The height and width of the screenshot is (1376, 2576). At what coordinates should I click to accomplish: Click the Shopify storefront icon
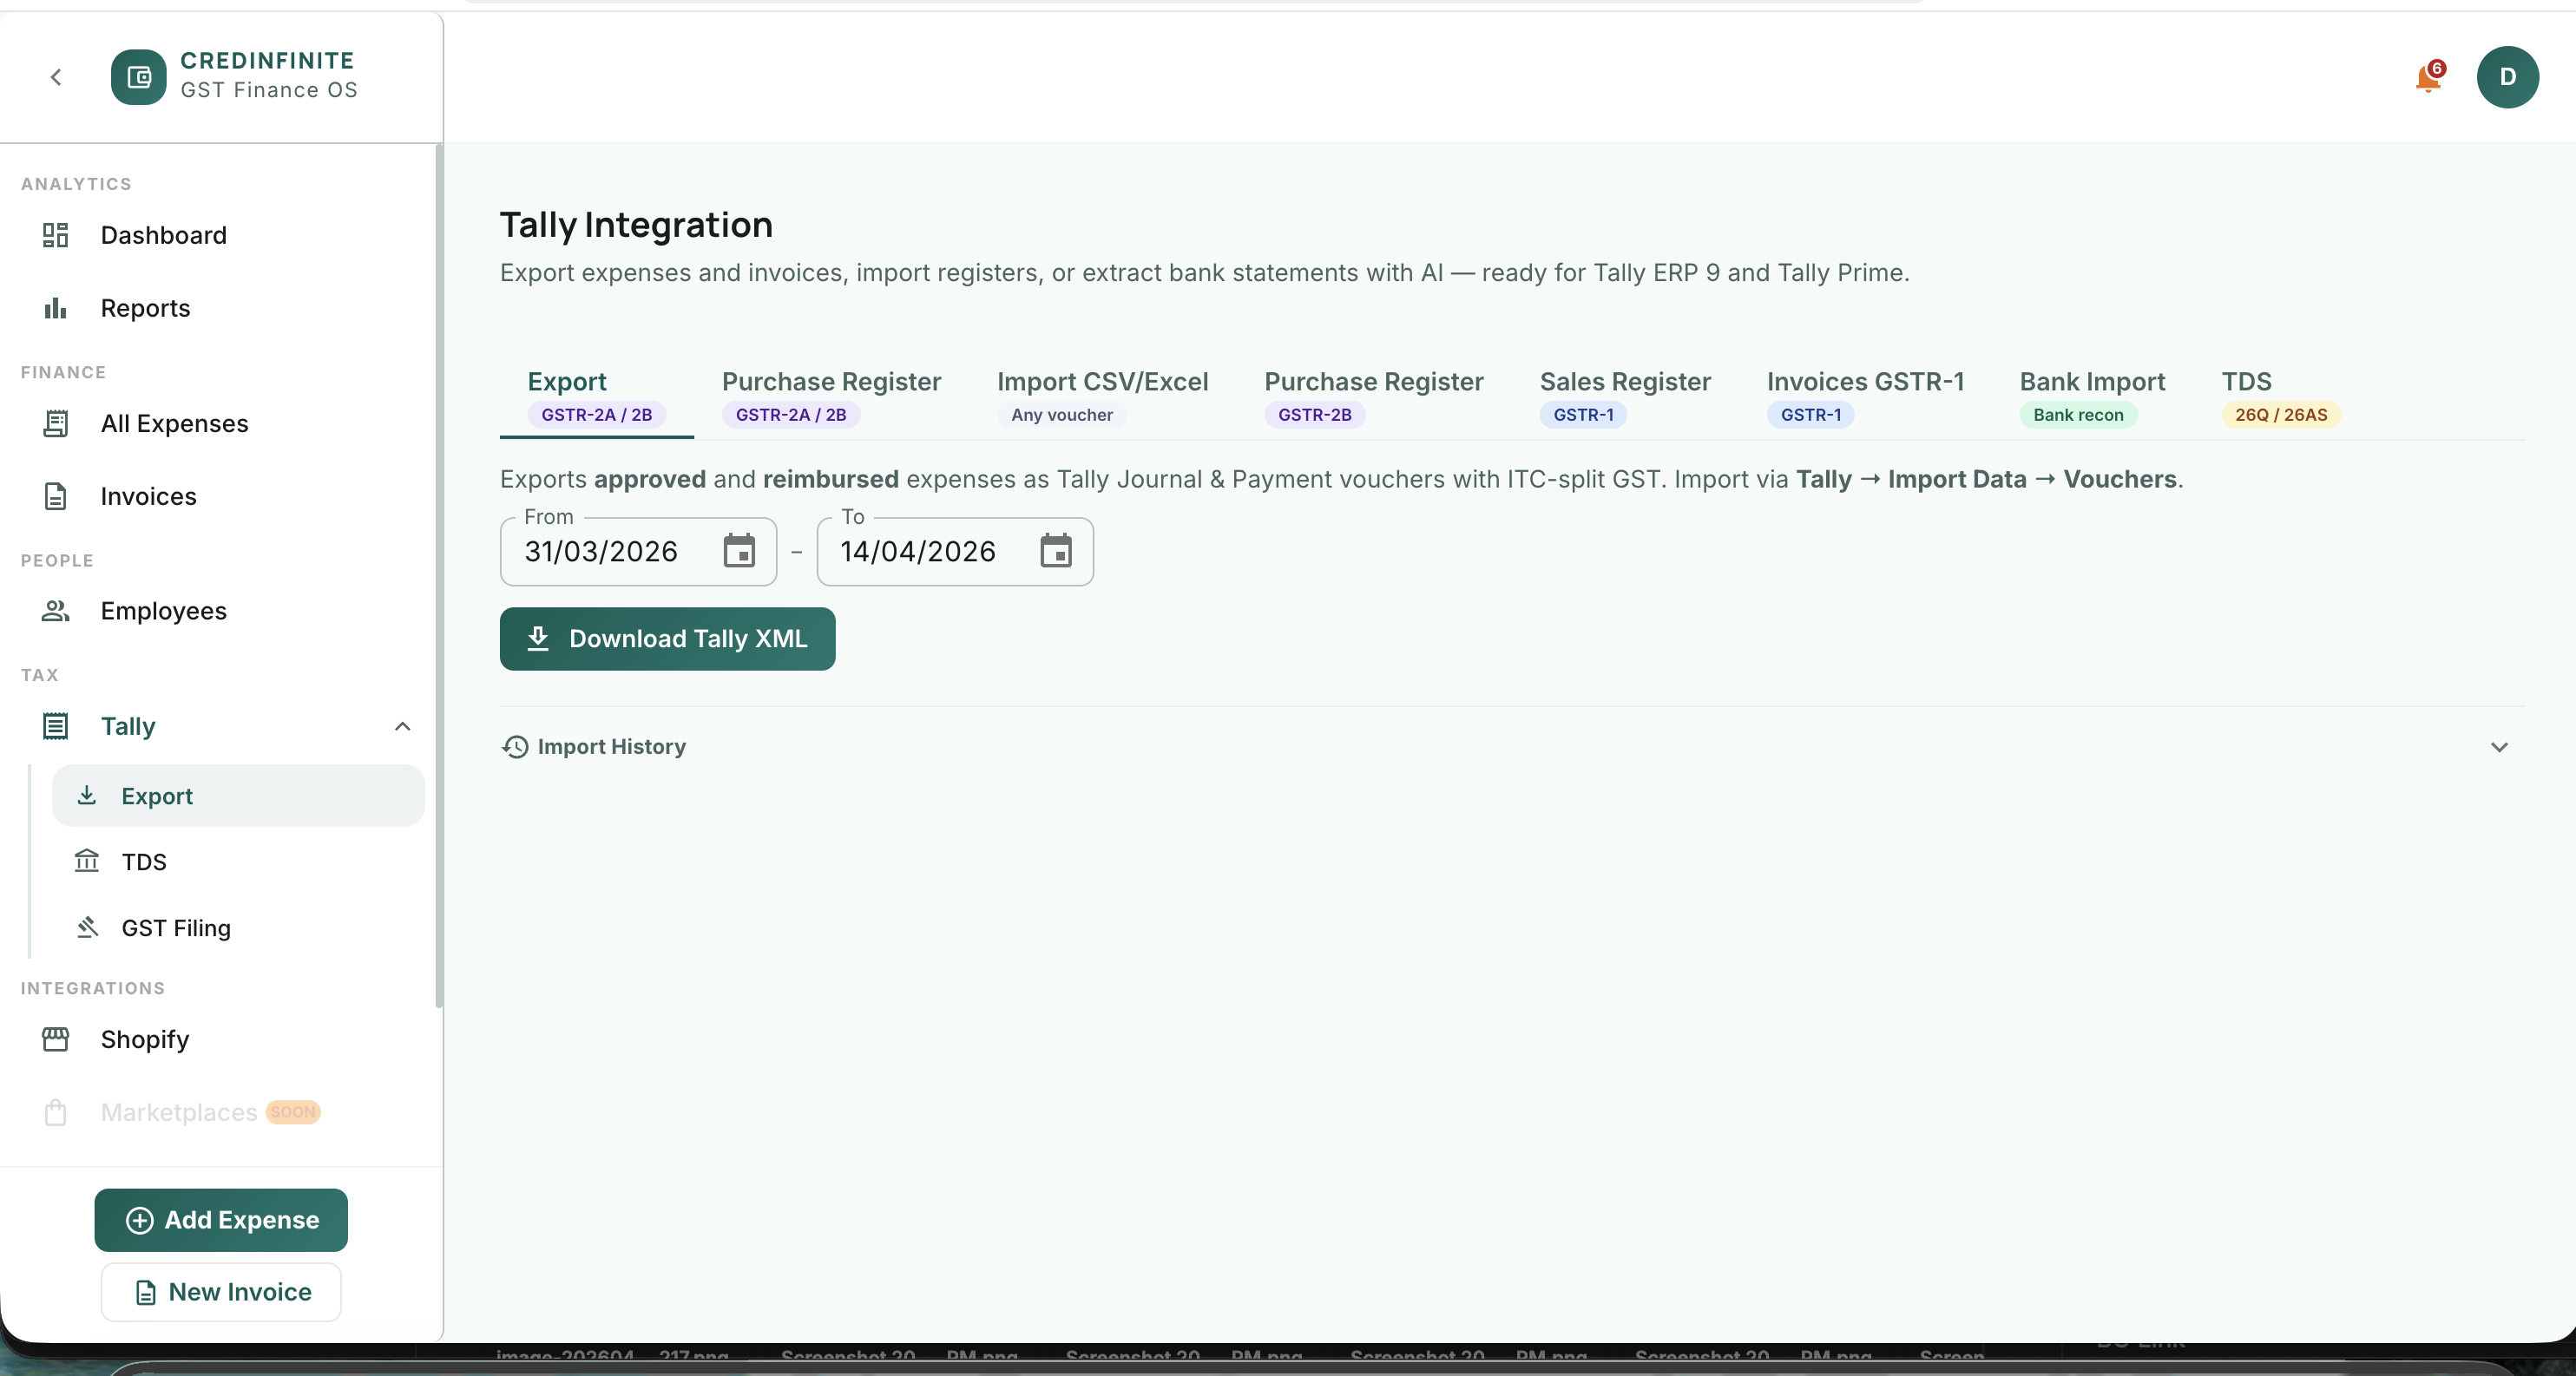pyautogui.click(x=55, y=1039)
